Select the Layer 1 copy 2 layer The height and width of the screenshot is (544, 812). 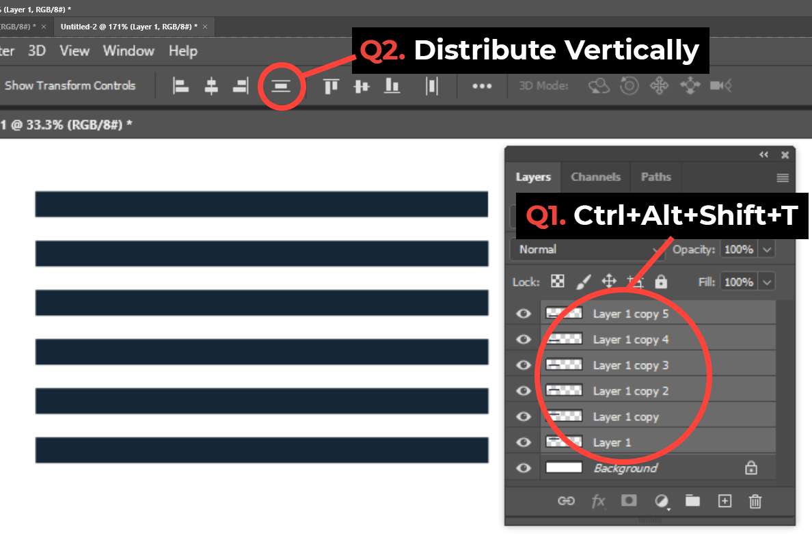point(630,391)
